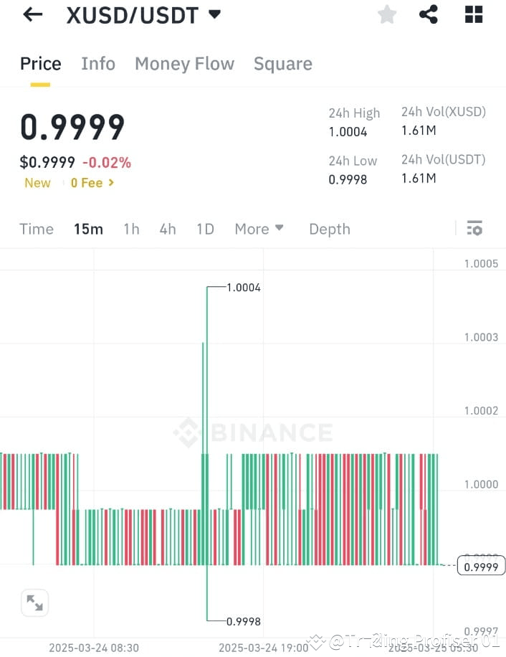This screenshot has width=506, height=657.
Task: Open chart indicator settings icon
Action: click(474, 228)
